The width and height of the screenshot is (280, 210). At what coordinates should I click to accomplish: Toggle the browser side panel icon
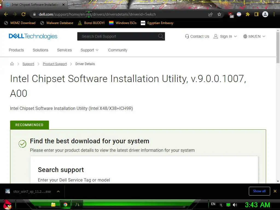point(256,14)
